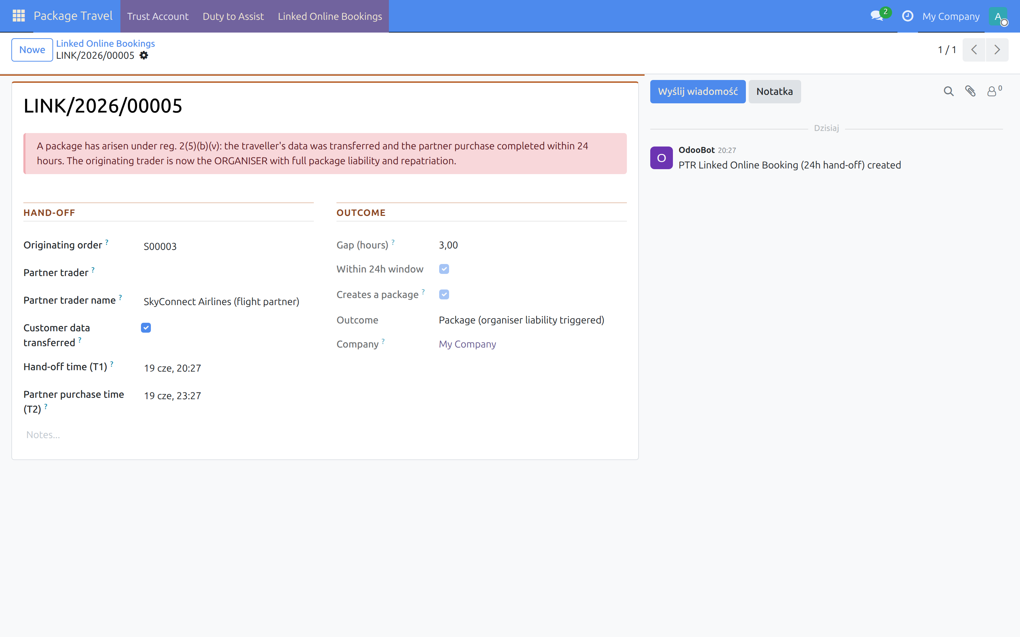The width and height of the screenshot is (1020, 637).
Task: Click the Gap hours value 3,00
Action: (448, 245)
